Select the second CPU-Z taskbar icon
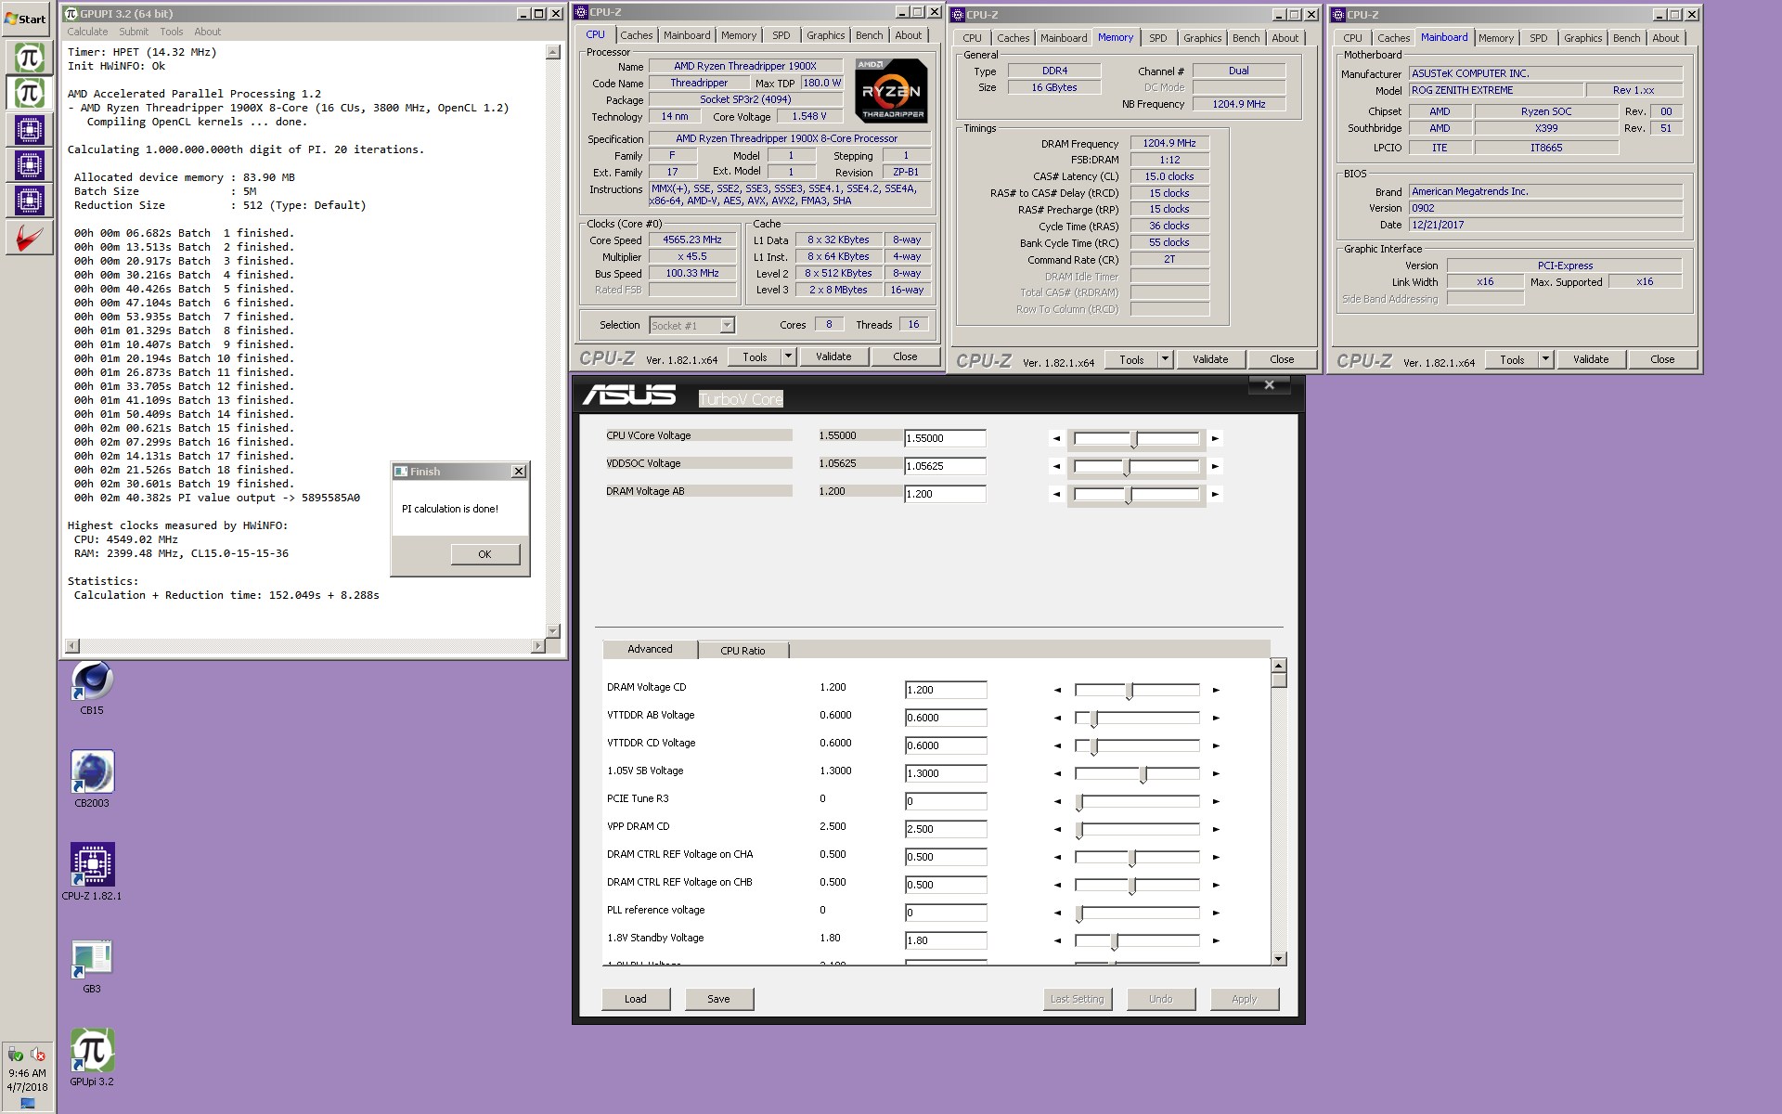This screenshot has width=1782, height=1114. click(x=29, y=165)
